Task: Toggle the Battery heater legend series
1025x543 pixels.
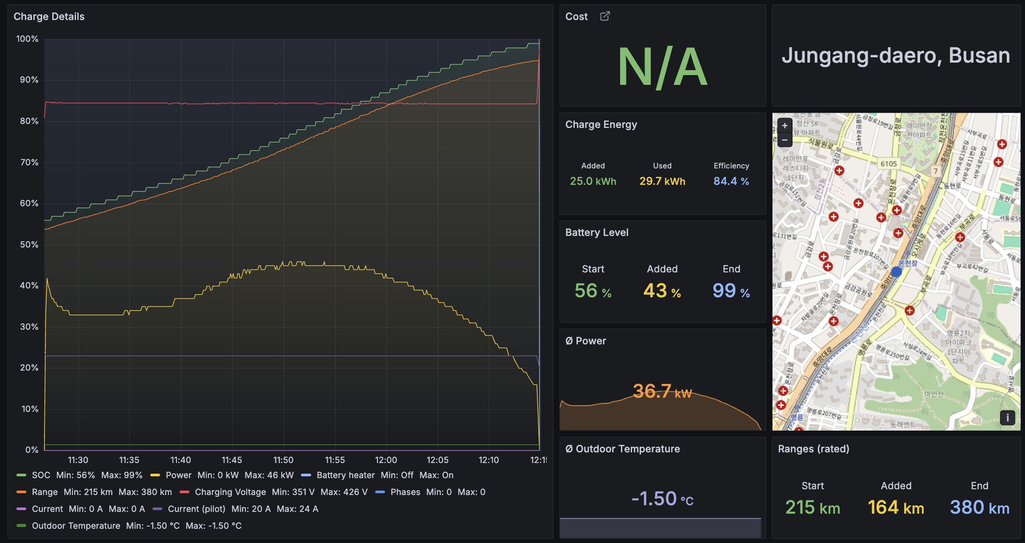Action: point(345,475)
